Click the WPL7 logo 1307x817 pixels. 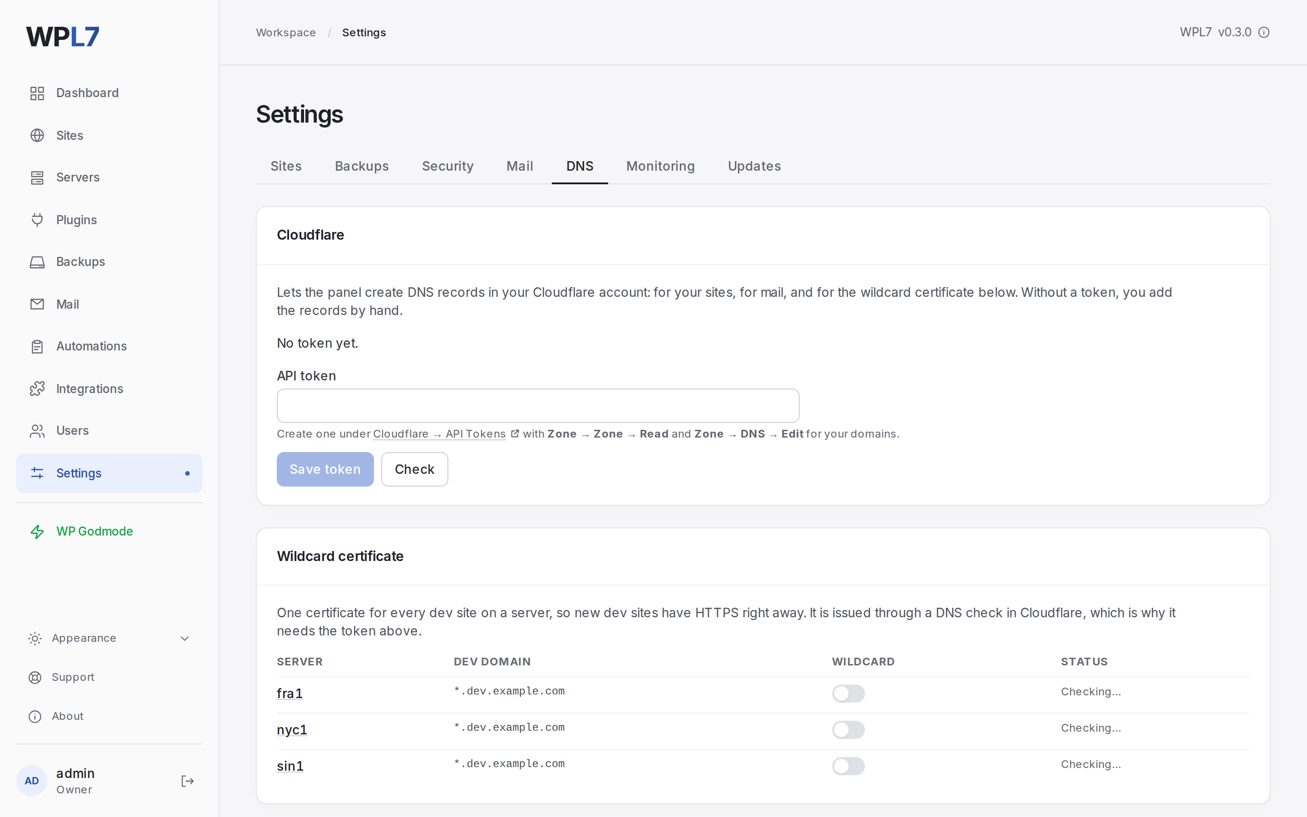(x=63, y=37)
